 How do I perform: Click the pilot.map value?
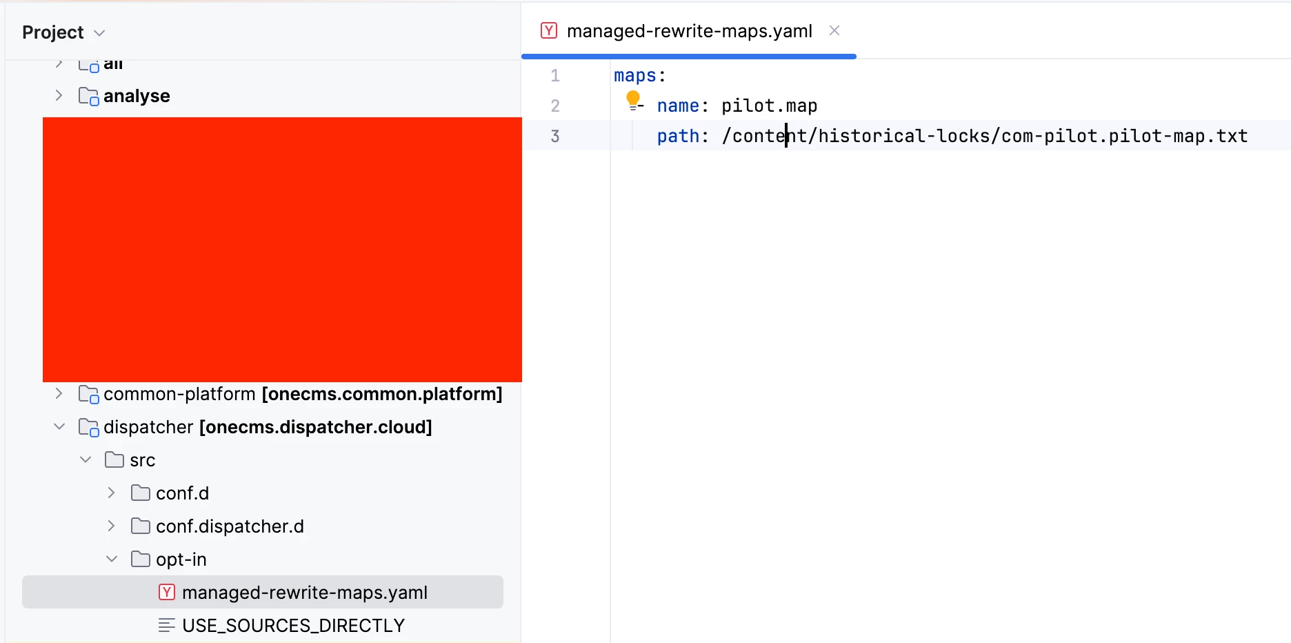point(769,106)
